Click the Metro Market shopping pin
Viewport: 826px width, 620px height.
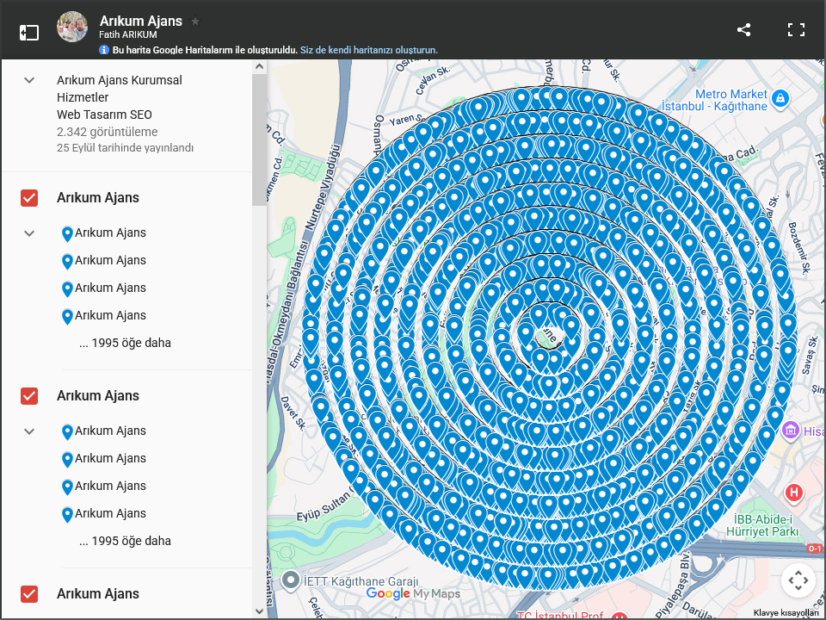point(780,98)
